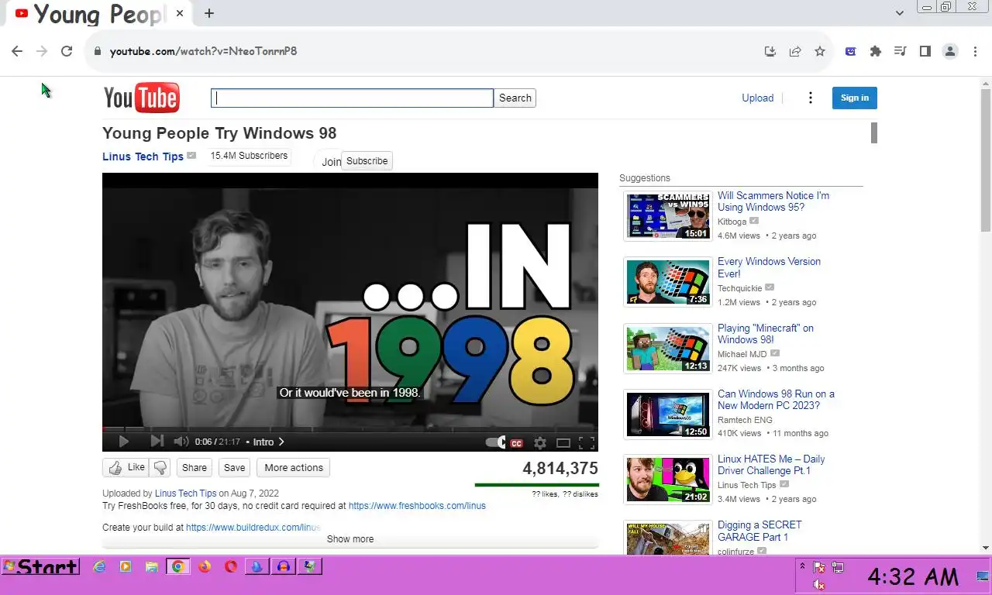
Task: Enter fullscreen mode
Action: (587, 443)
